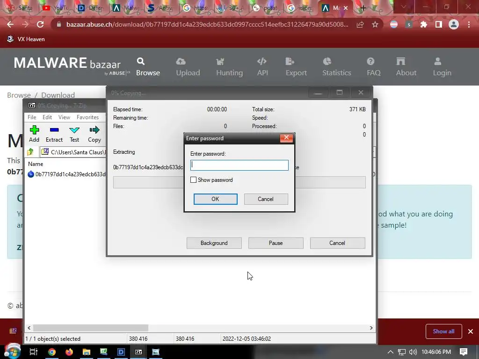The width and height of the screenshot is (479, 359).
Task: Open Login page in nav
Action: click(x=442, y=67)
